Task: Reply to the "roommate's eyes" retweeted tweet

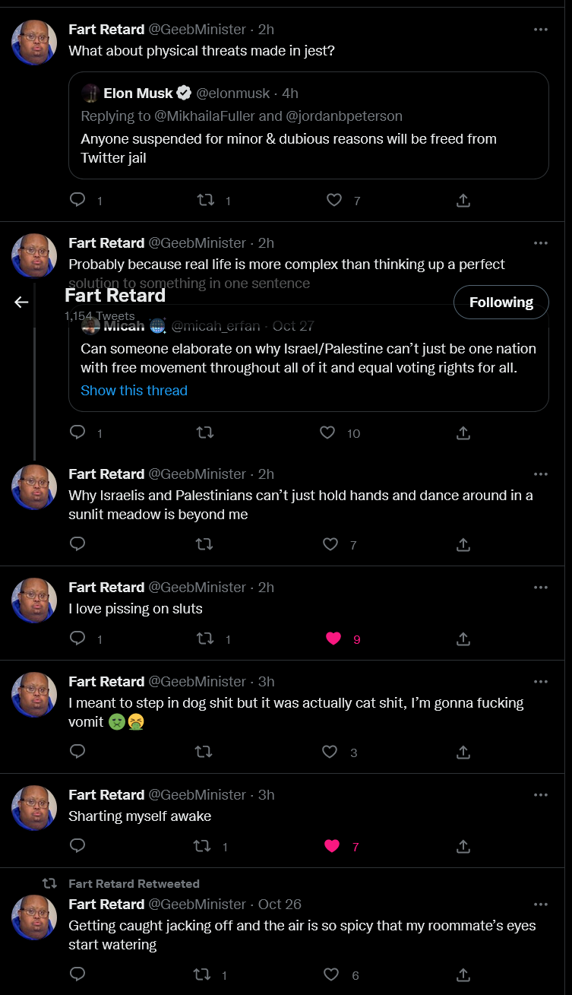Action: pyautogui.click(x=77, y=974)
